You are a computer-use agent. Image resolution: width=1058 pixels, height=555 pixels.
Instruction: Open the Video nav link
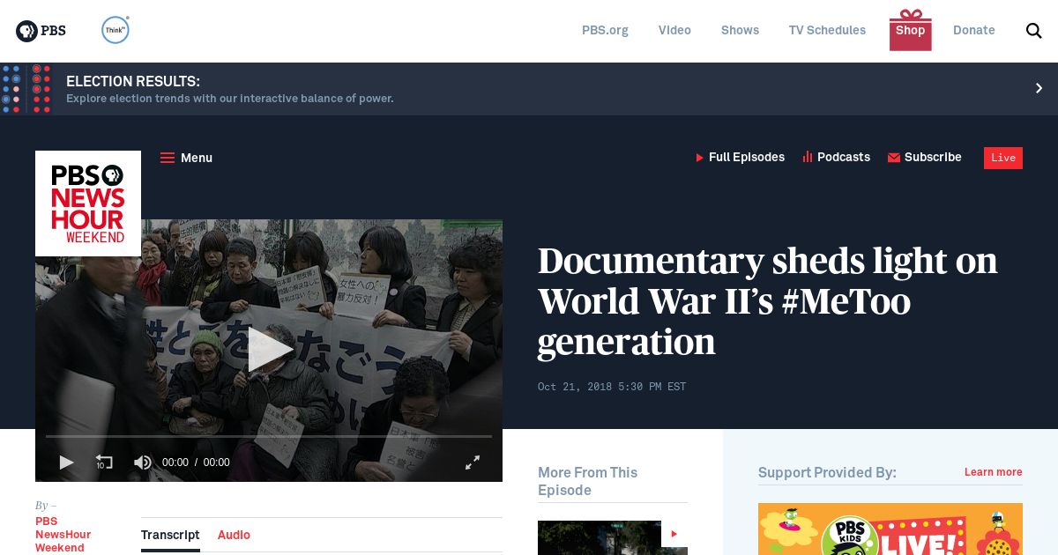[674, 30]
